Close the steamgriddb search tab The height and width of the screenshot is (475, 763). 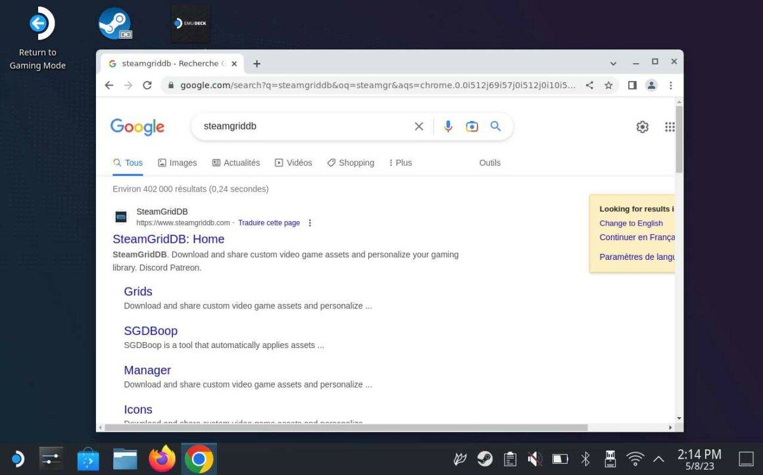234,64
